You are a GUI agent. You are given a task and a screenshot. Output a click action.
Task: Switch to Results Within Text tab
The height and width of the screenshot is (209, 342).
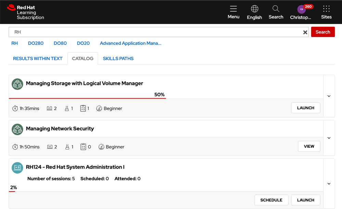point(38,58)
